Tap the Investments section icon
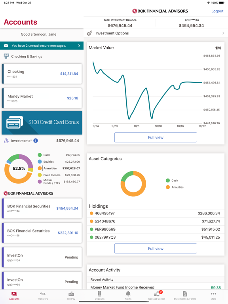228x304 pixels. pyautogui.click(x=6, y=141)
